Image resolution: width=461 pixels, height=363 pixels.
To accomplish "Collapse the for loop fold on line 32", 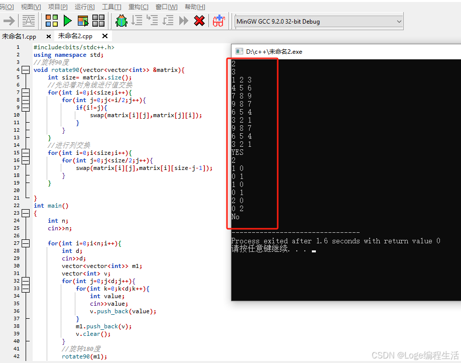I will pos(26,281).
